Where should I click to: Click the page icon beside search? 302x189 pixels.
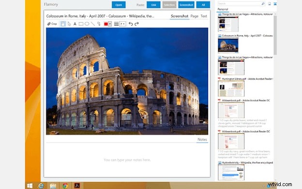270,3
